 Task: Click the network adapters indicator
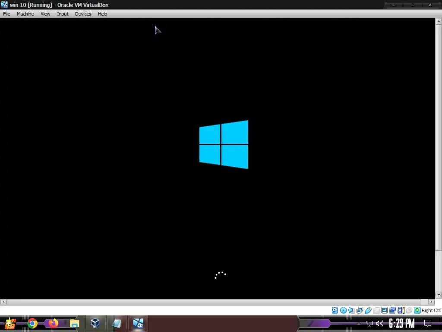tap(360, 310)
